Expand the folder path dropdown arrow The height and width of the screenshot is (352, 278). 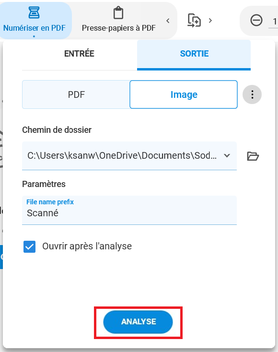(227, 155)
